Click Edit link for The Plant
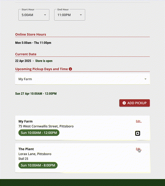 coord(139,149)
